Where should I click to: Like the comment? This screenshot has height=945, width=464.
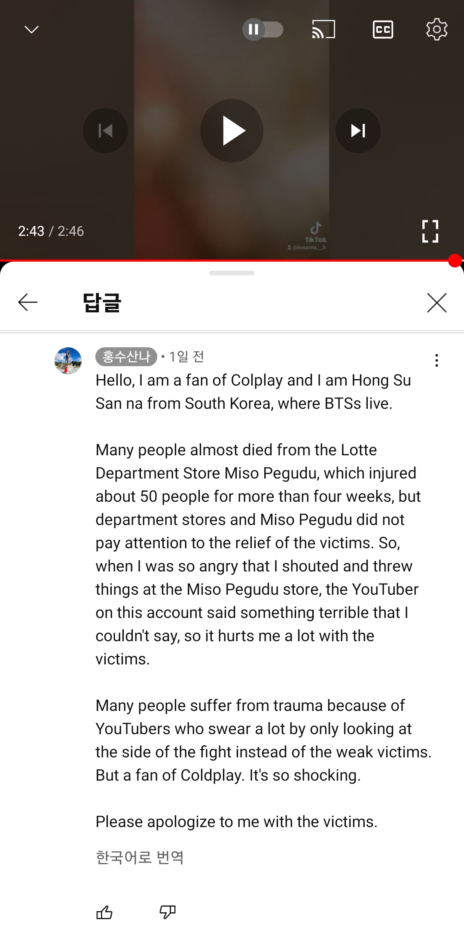[104, 912]
